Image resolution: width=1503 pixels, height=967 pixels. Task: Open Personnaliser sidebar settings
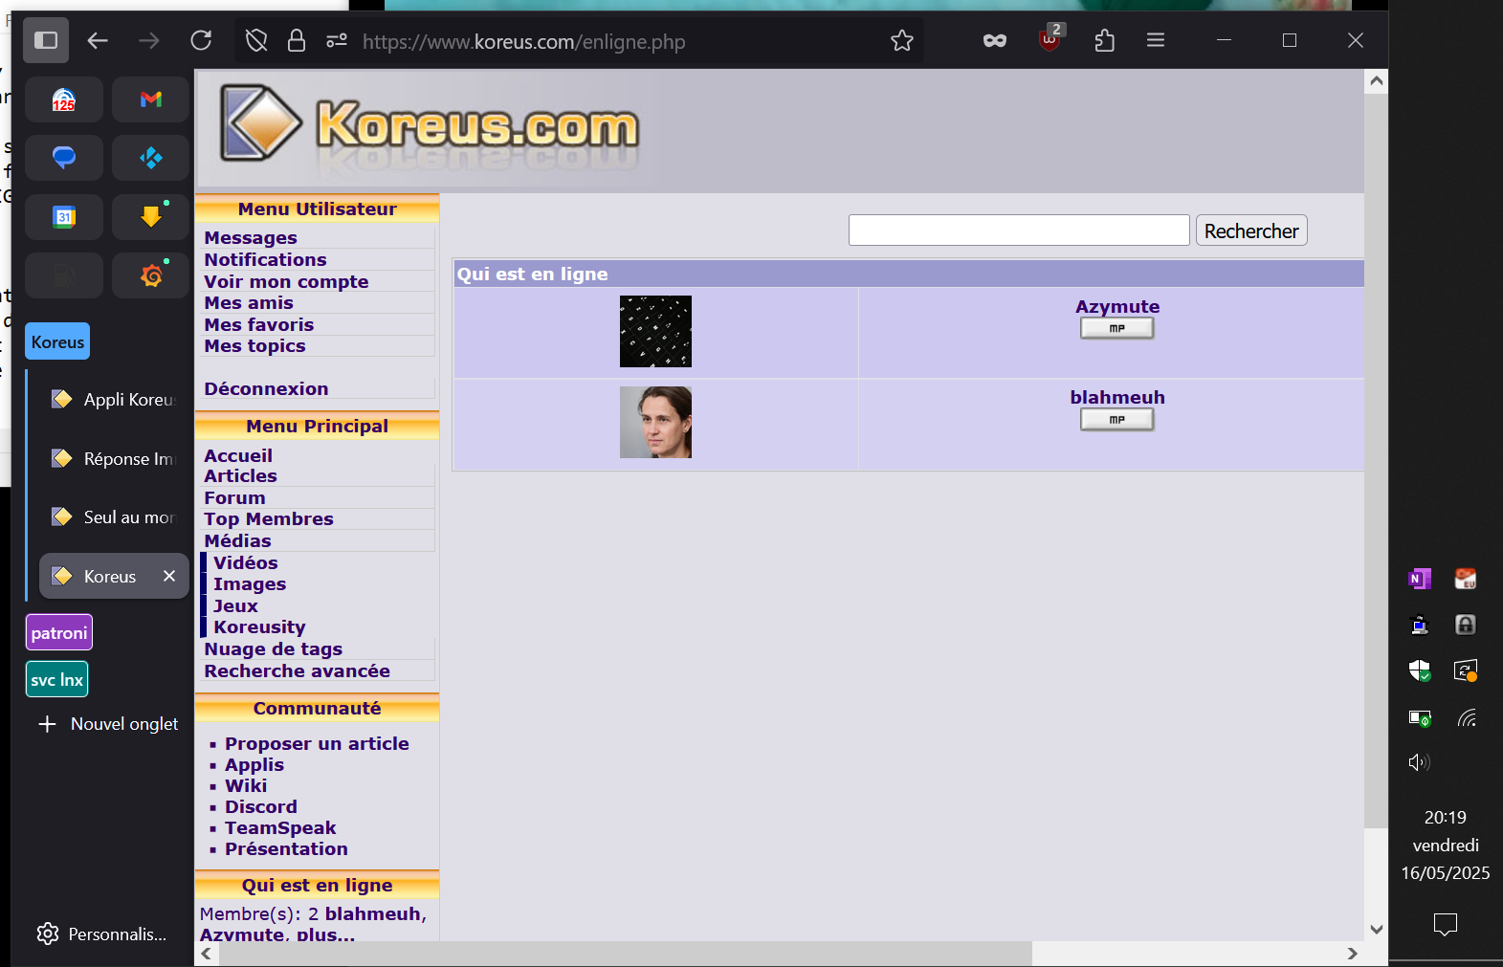[x=101, y=934]
